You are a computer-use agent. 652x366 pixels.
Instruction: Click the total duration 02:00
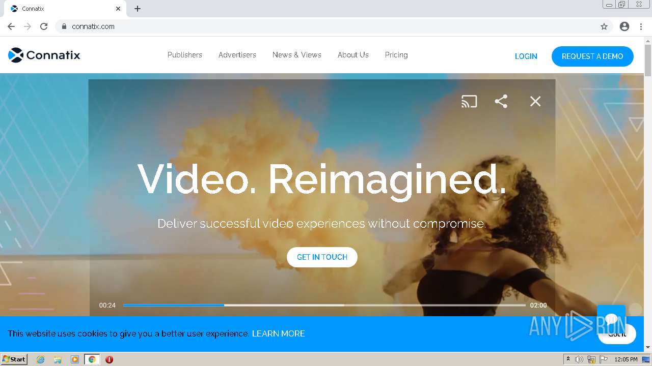[538, 306]
